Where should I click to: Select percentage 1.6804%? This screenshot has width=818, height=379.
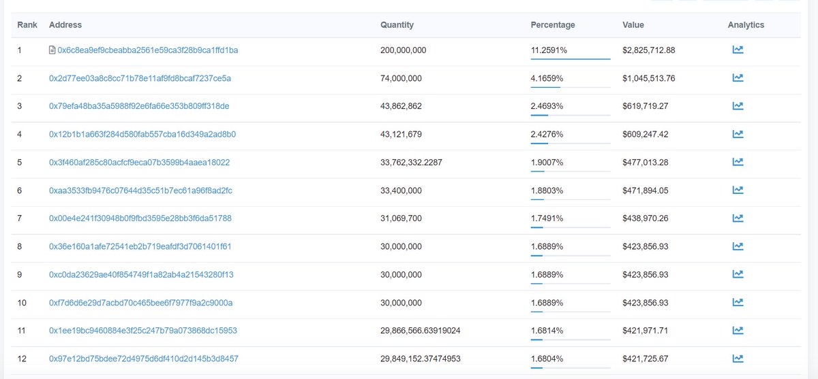point(547,359)
